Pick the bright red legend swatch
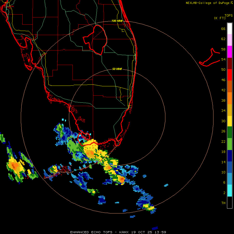 click(x=230, y=75)
